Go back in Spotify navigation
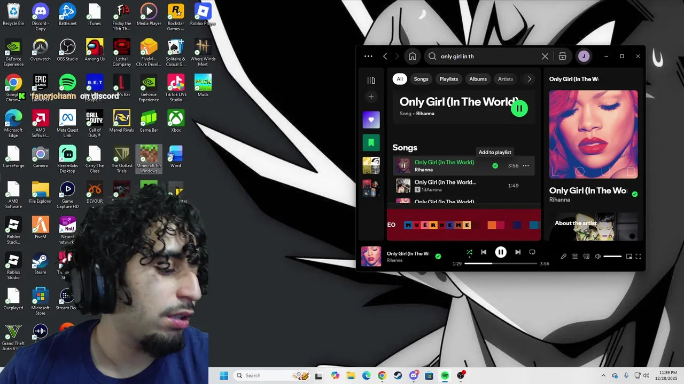 (x=385, y=56)
